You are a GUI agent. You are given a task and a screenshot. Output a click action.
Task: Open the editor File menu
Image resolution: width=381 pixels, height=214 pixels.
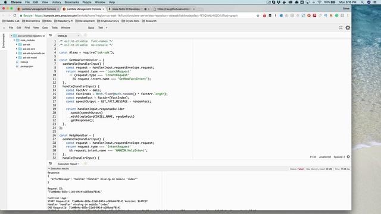[11, 28]
